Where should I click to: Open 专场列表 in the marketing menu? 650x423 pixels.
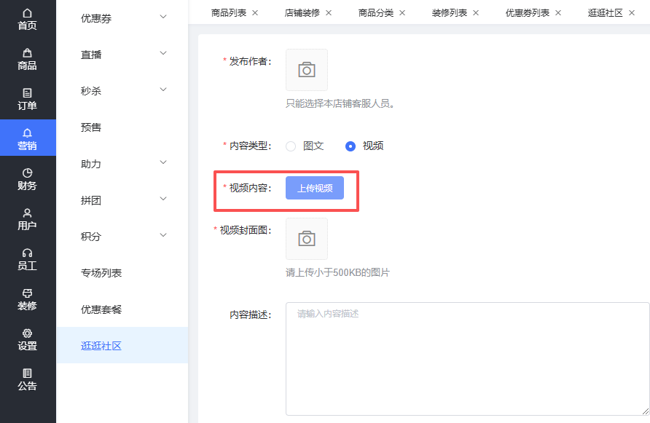[101, 273]
